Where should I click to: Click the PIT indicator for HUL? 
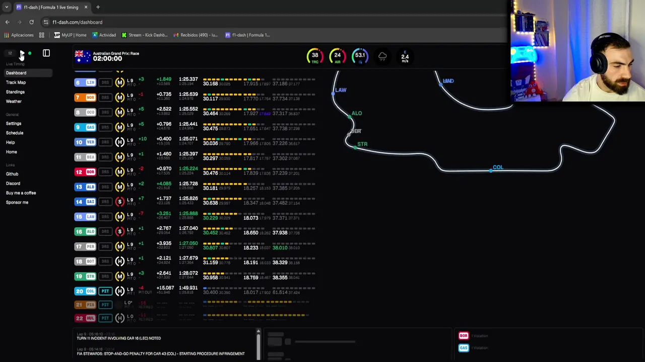pos(105,318)
